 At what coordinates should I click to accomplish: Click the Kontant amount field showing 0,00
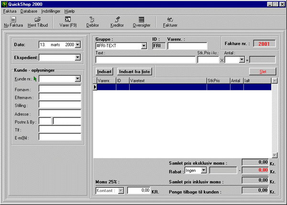tap(139, 191)
